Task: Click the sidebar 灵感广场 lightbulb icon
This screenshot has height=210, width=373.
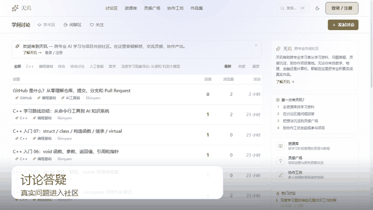Action: click(280, 160)
